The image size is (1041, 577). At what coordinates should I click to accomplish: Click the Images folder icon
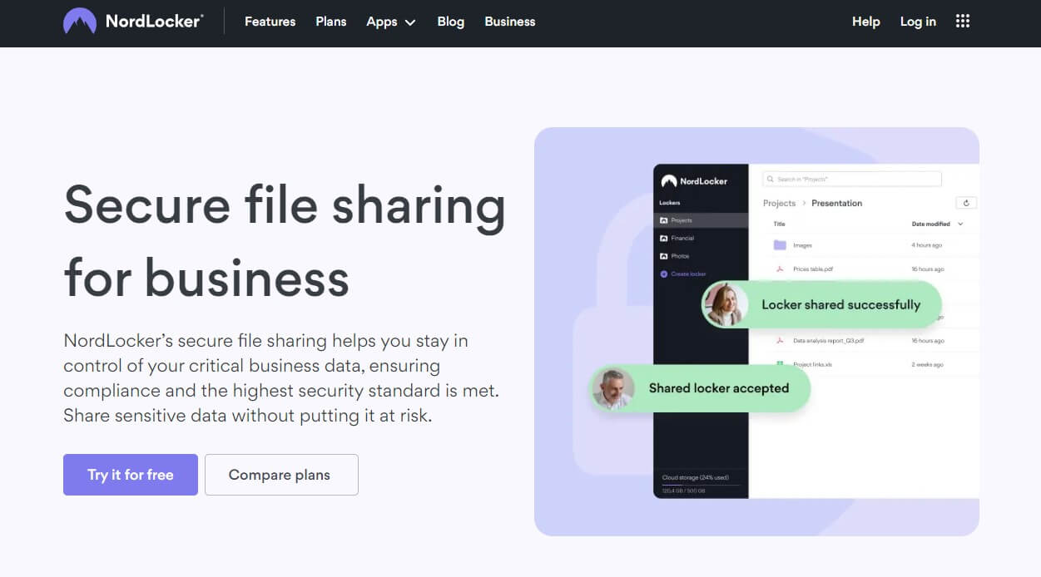[x=780, y=245]
